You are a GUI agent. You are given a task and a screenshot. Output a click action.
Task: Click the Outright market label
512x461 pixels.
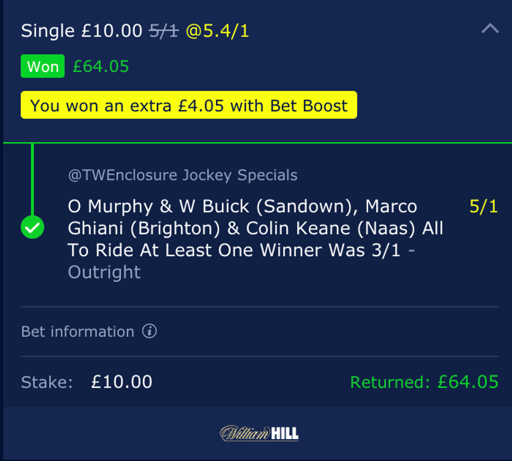[x=104, y=272]
